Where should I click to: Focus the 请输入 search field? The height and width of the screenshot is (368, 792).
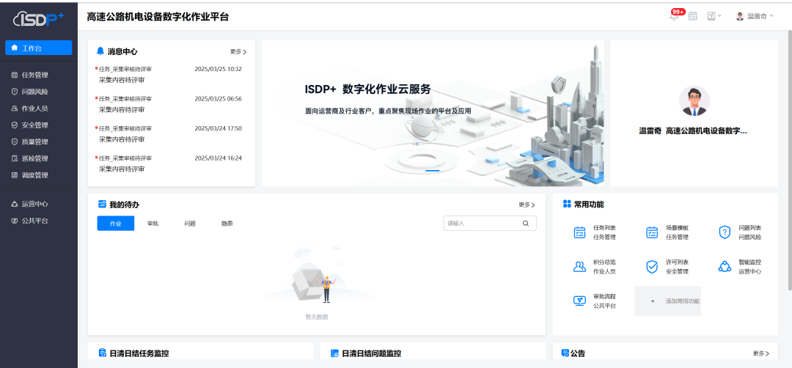490,223
